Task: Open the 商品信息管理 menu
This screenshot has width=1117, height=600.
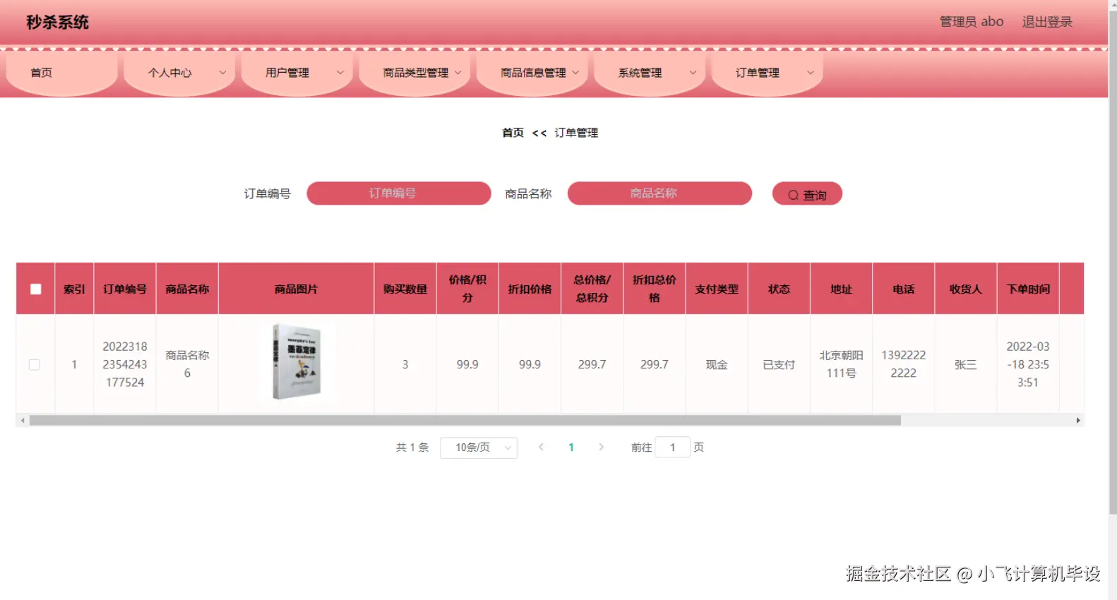Action: [x=532, y=73]
